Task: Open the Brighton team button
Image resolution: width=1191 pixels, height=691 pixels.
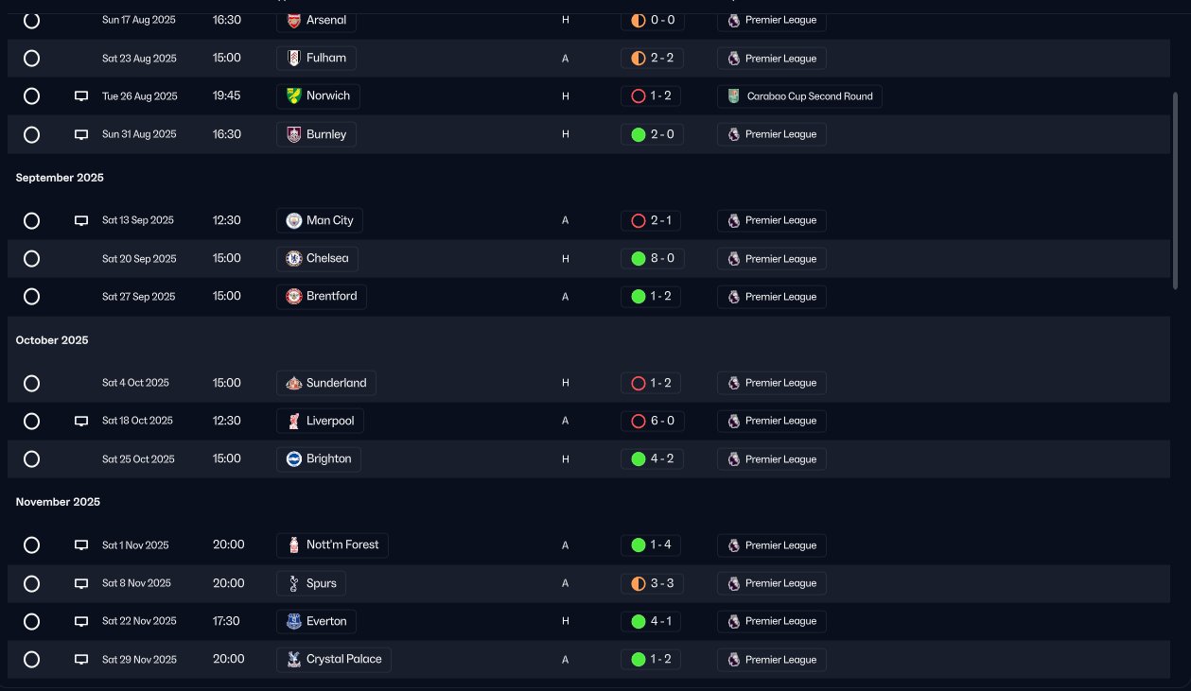Action: 319,458
